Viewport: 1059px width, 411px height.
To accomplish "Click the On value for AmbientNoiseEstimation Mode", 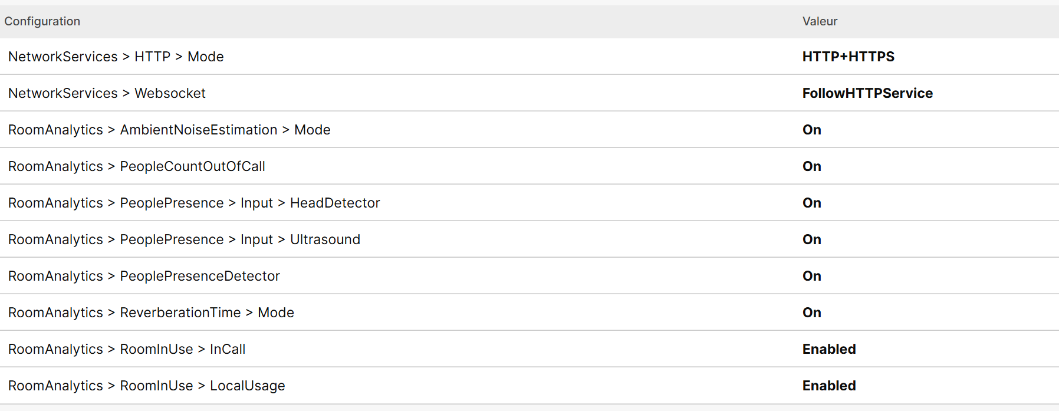I will tap(811, 130).
